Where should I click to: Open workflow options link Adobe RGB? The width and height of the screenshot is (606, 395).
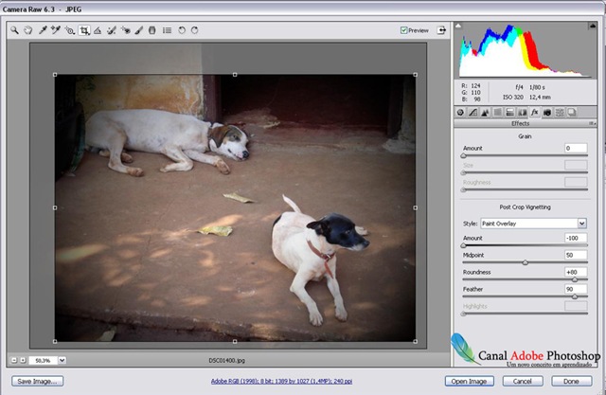pos(281,381)
